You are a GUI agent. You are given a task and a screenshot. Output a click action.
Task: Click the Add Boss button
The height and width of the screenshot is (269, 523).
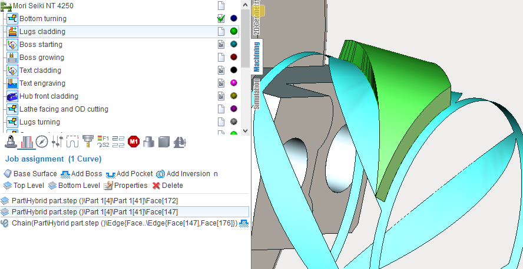81,174
